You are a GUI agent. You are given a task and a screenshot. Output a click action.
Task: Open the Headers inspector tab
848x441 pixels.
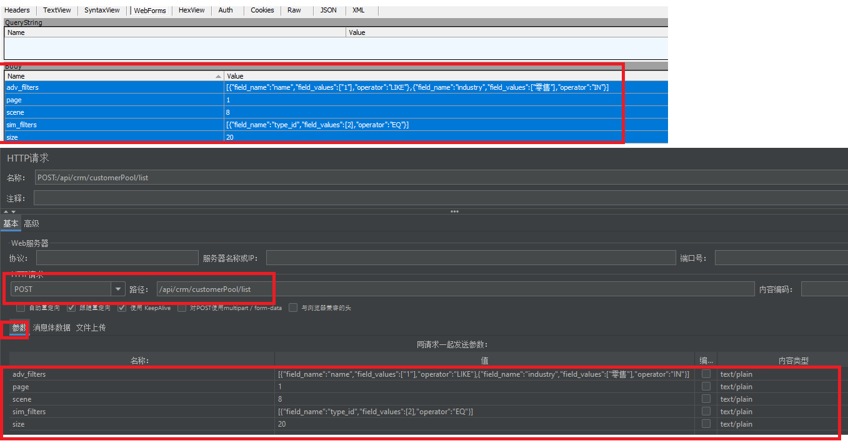(x=17, y=10)
